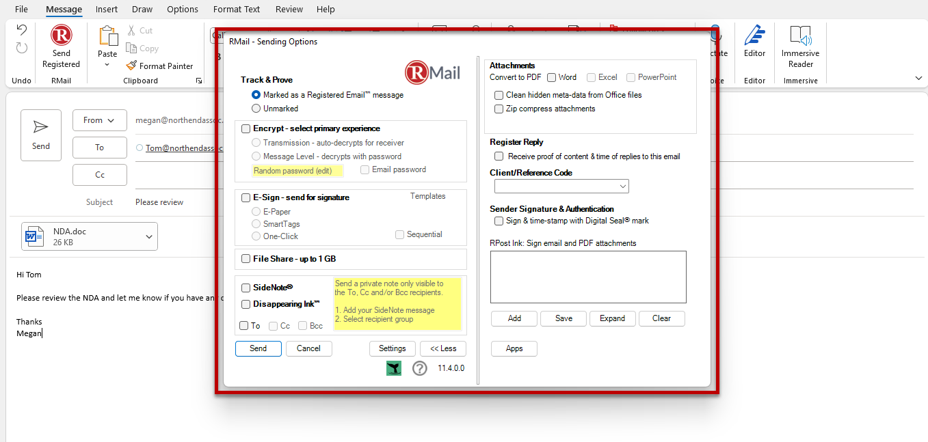Click the Random password (edit) link
928x442 pixels.
pos(297,170)
